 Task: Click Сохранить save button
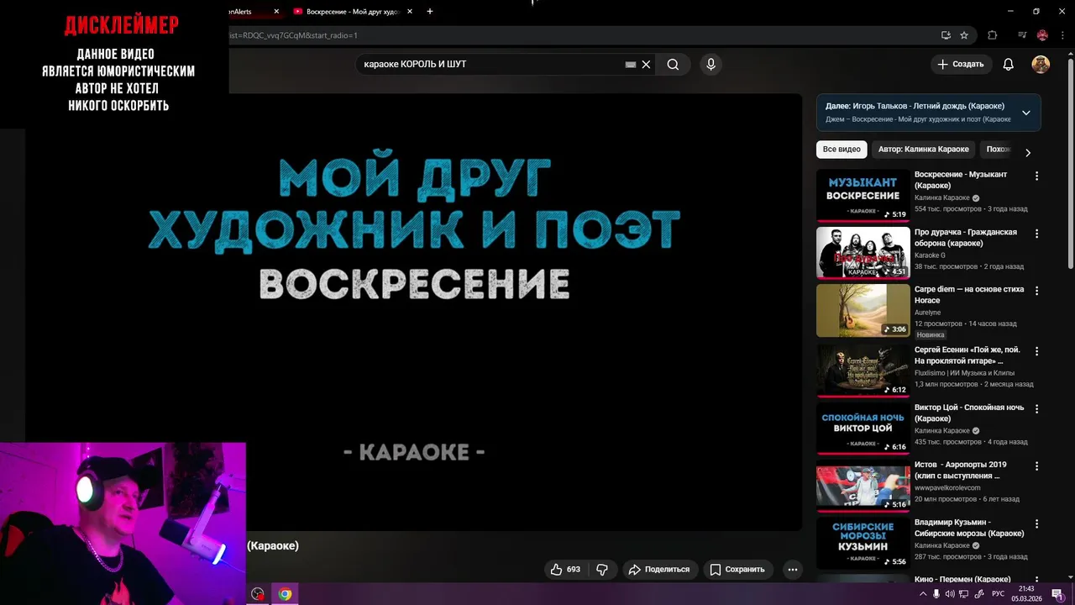click(x=737, y=570)
